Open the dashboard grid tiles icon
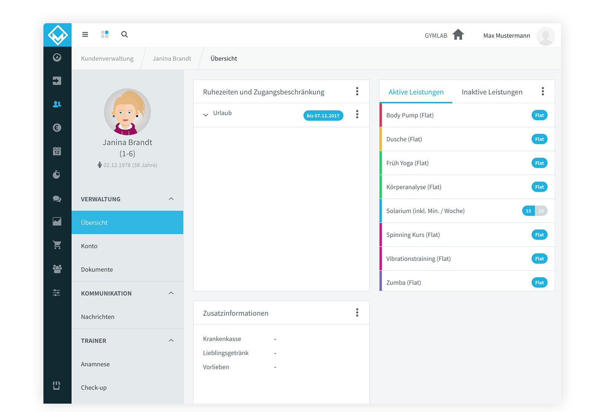This screenshot has height=412, width=609. (105, 35)
